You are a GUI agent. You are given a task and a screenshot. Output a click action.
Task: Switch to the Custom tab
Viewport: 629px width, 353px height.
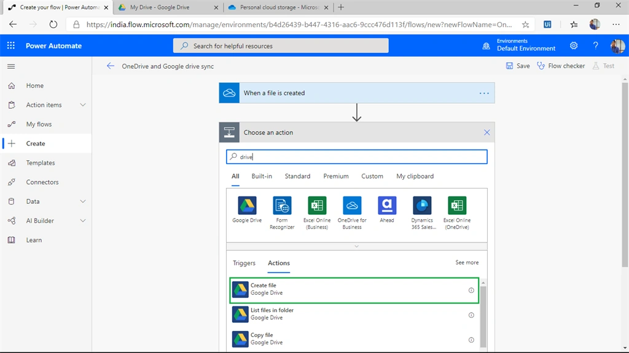372,176
